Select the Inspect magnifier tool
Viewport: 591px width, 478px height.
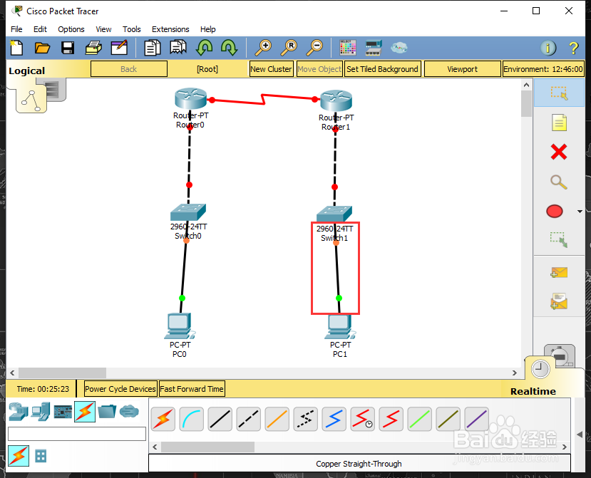(x=559, y=182)
